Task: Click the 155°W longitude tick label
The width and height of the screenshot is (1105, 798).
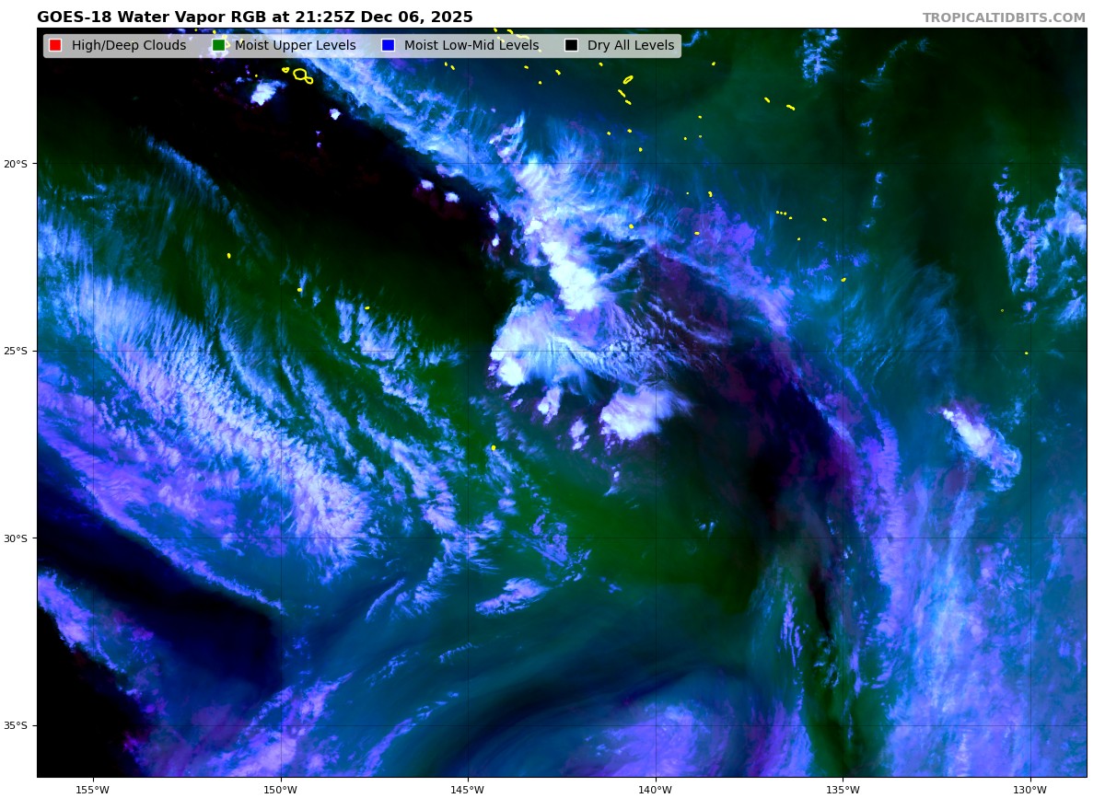Action: click(x=92, y=790)
